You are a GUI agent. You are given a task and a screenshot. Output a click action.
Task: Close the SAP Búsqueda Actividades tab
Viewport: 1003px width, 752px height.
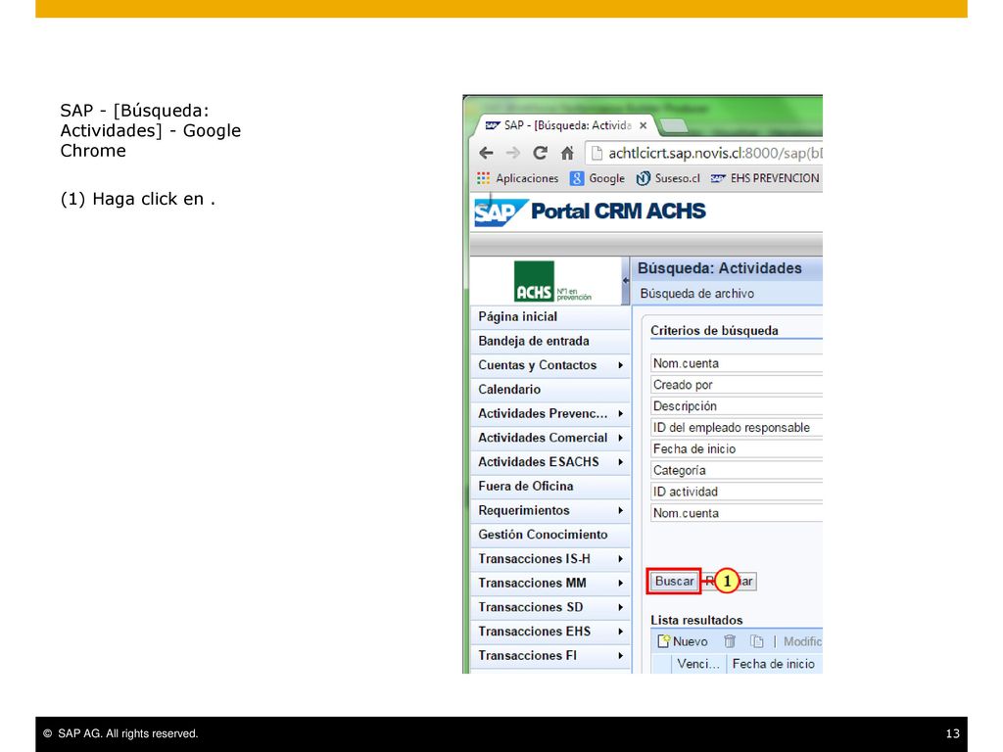(643, 125)
